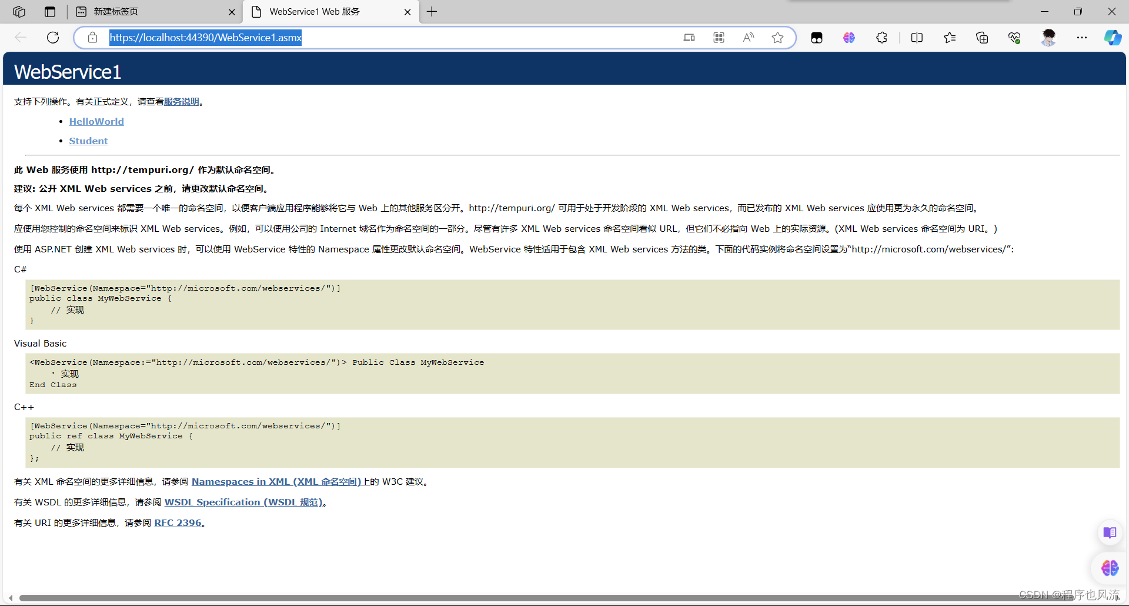The width and height of the screenshot is (1129, 606).
Task: Enable split screen view
Action: (x=917, y=37)
